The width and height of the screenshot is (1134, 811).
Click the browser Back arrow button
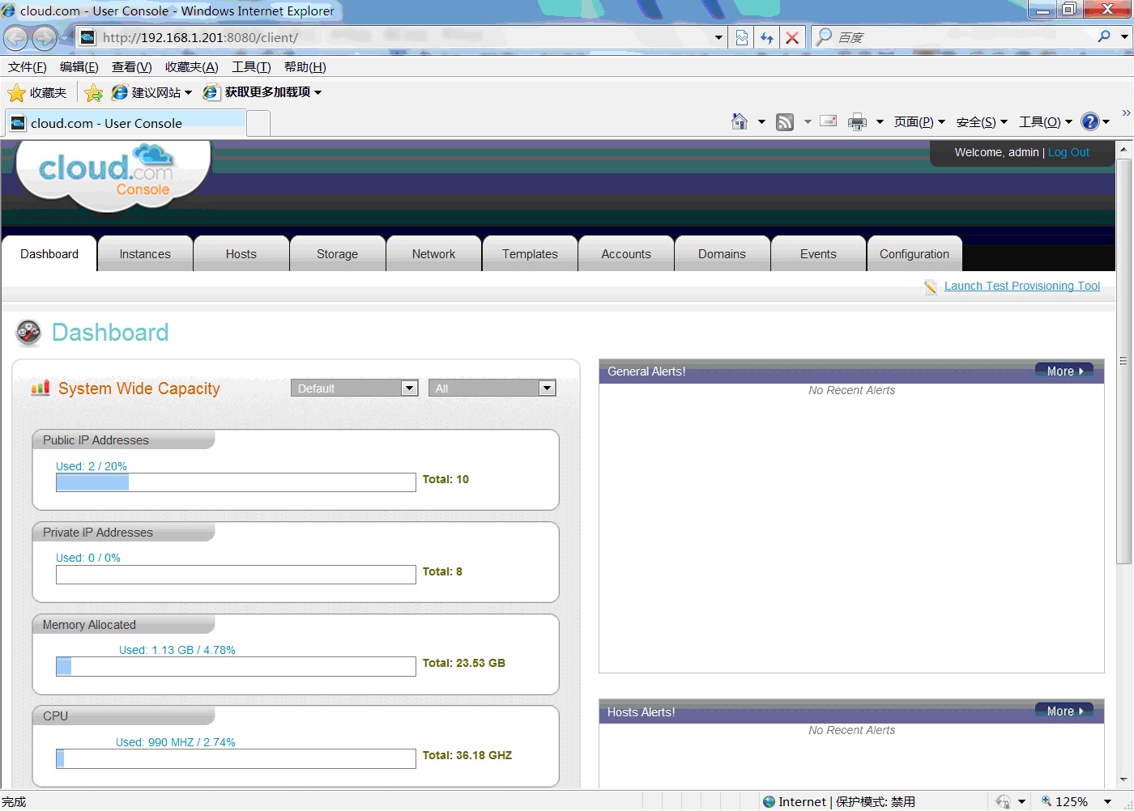point(15,37)
